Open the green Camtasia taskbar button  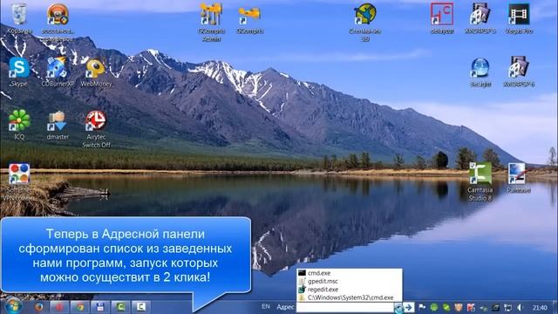121,306
